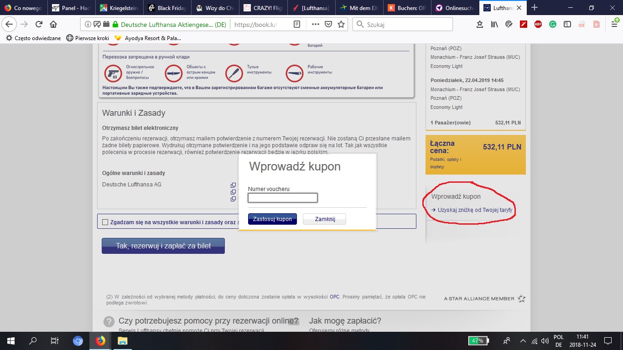623x350 pixels.
Task: Open 'Pierwsze kroki' bookmark
Action: (88, 38)
